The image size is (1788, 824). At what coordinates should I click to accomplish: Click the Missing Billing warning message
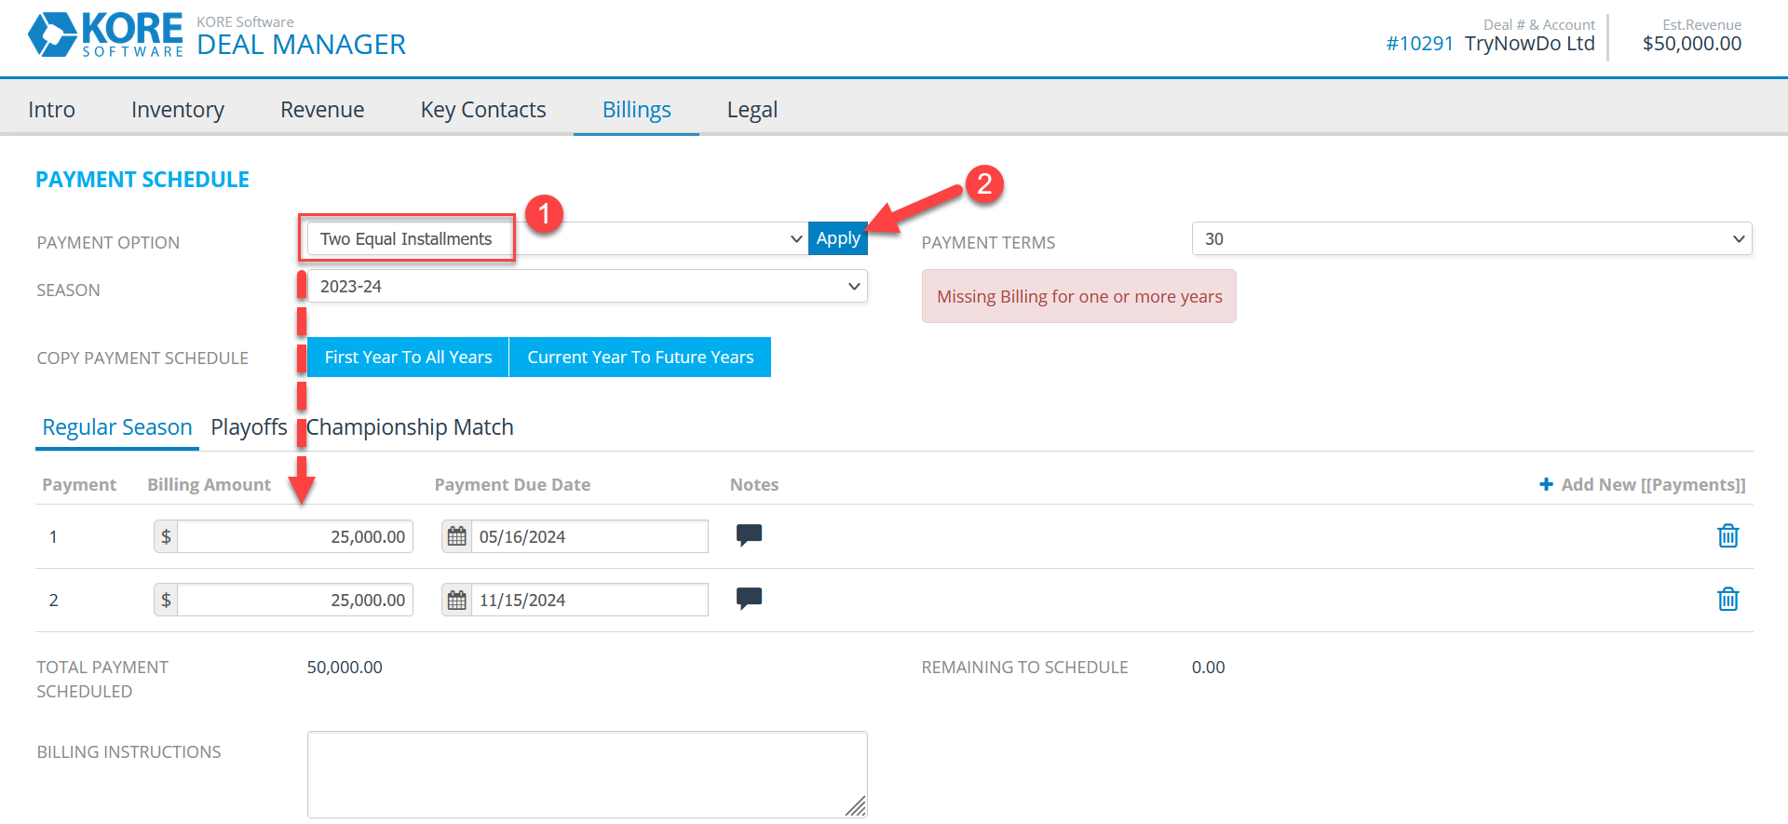point(1079,296)
